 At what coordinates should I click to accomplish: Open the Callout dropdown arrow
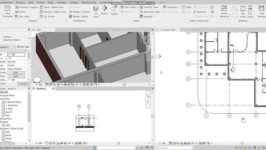[114, 16]
